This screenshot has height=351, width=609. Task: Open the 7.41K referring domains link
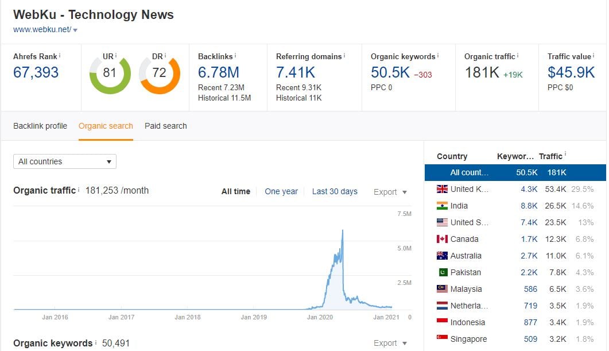(296, 72)
